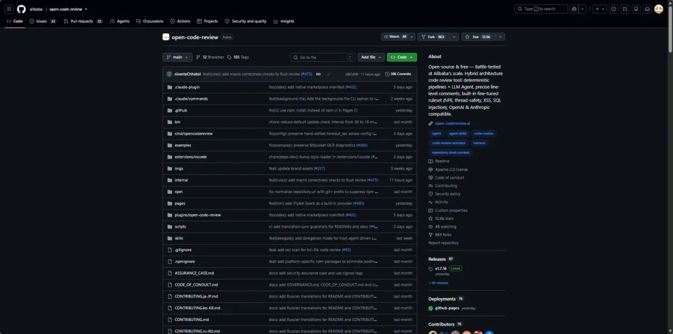
Task: Select the Code tab
Action: point(14,21)
